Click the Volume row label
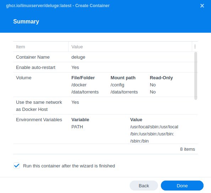 click(x=24, y=78)
